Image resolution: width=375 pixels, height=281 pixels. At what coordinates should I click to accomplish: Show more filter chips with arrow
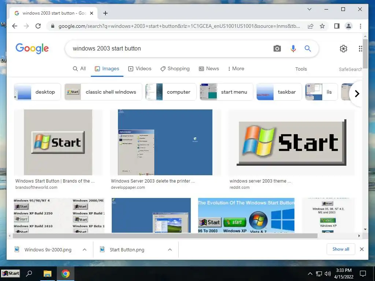point(357,93)
